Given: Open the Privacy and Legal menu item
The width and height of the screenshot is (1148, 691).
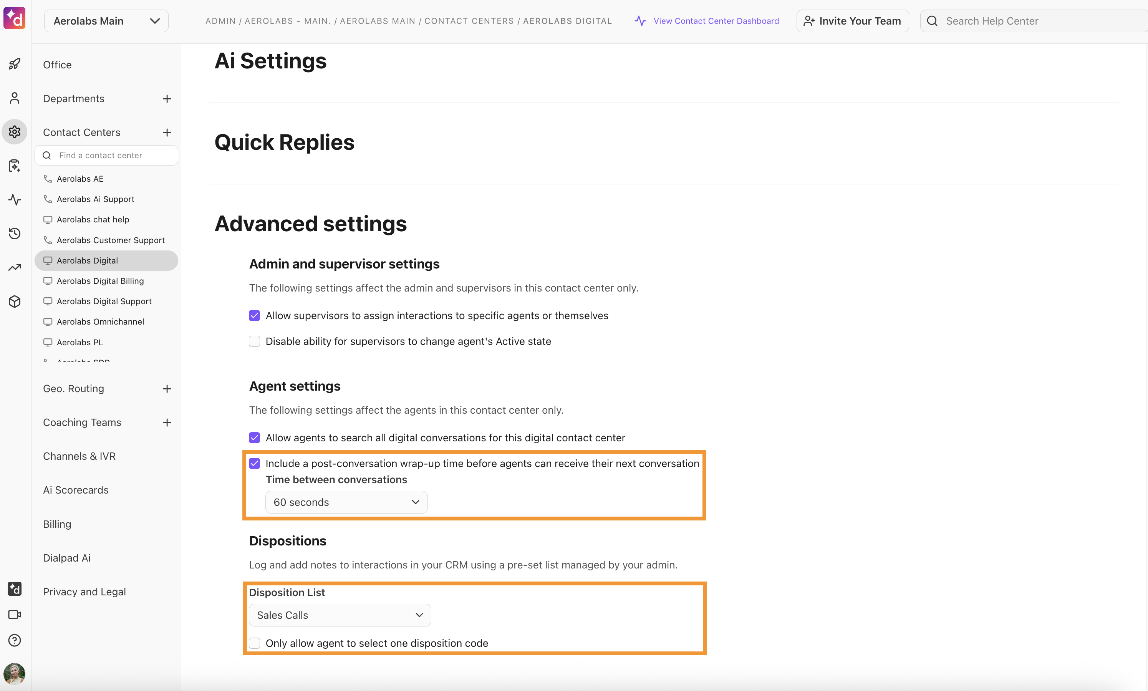Looking at the screenshot, I should [84, 592].
